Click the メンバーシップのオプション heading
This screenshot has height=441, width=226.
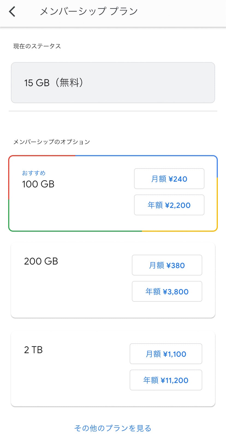tap(52, 142)
